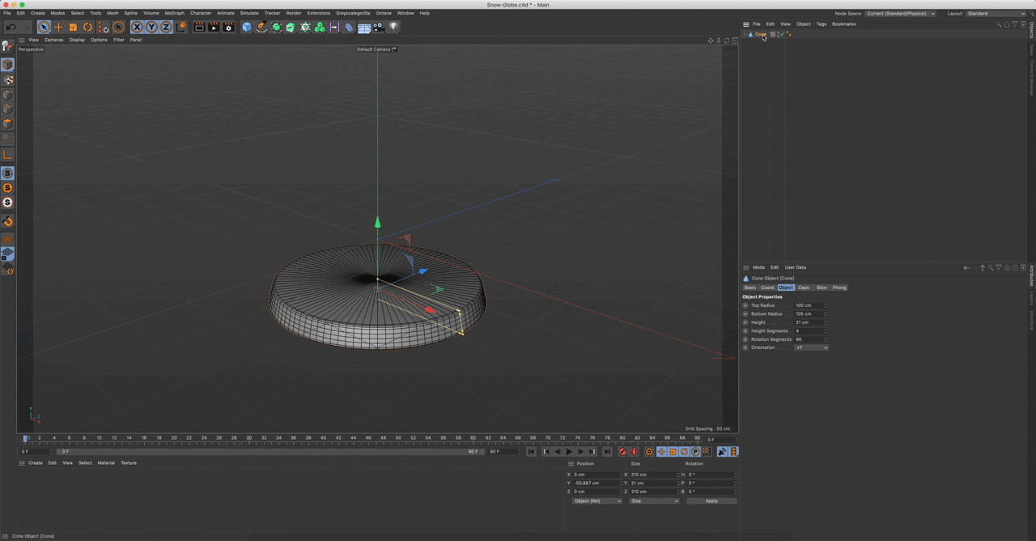
Task: Toggle the Z axis lock
Action: (x=166, y=28)
